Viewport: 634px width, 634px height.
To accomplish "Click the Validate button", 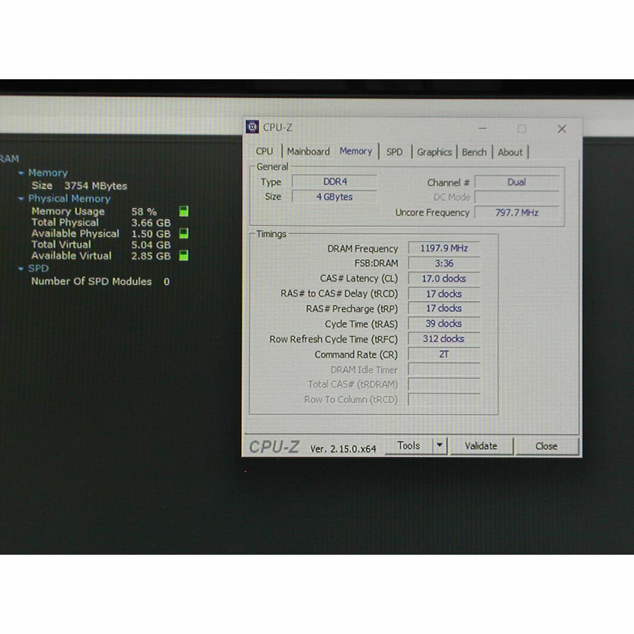I will [481, 446].
